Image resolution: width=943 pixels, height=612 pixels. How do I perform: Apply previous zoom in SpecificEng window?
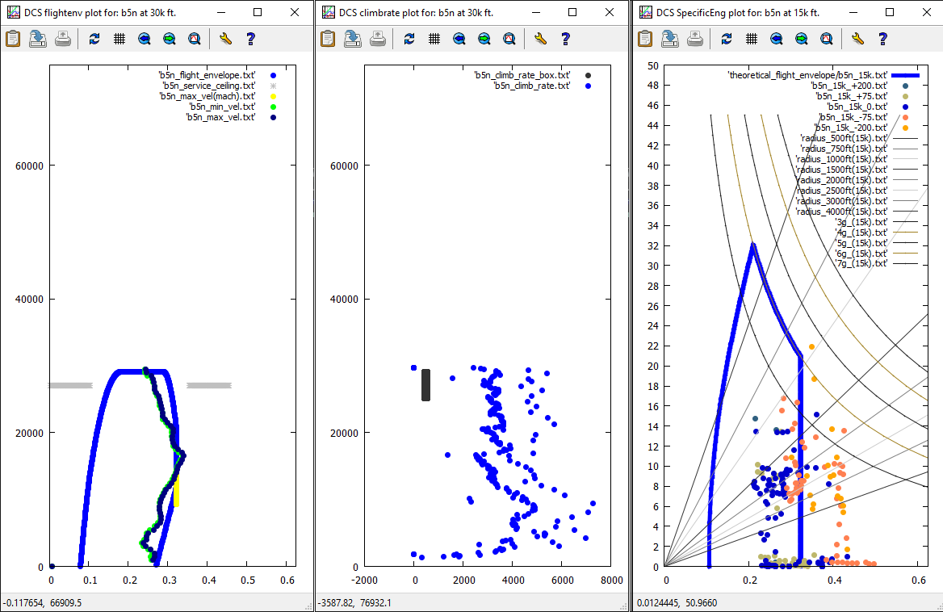point(776,38)
